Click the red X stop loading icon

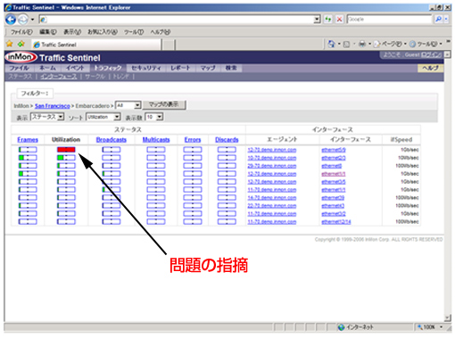click(x=339, y=20)
